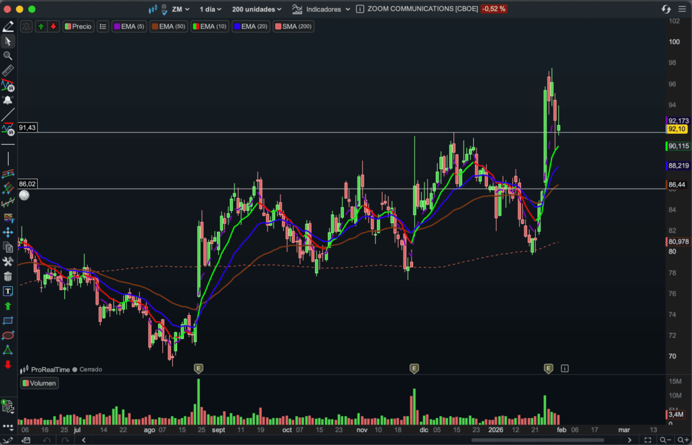
Task: Select the magnifying glass zoom tool
Action: (8, 56)
